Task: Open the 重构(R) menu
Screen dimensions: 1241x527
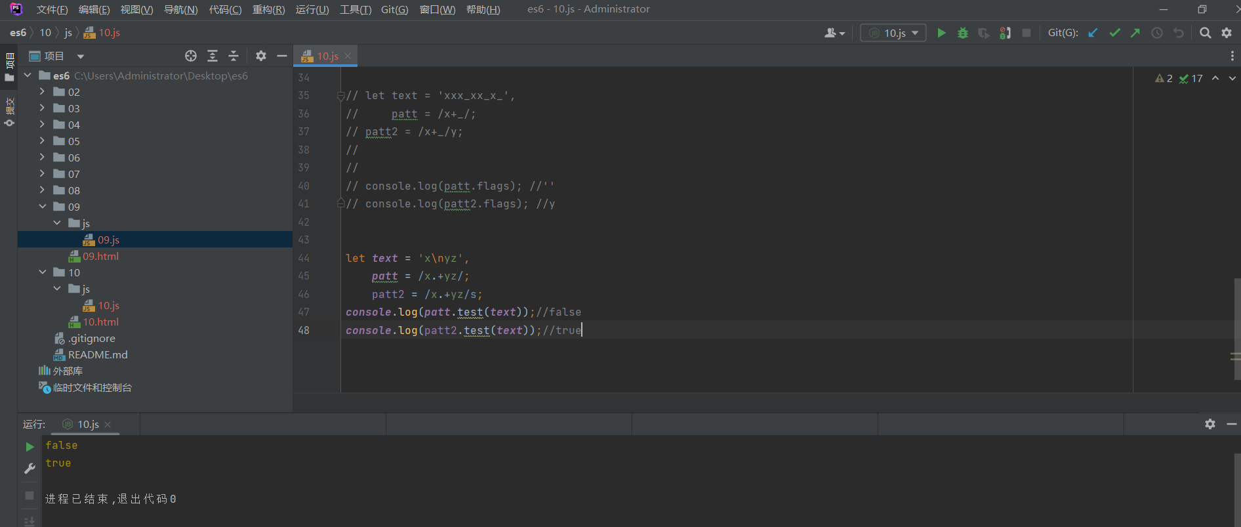Action: pos(268,9)
